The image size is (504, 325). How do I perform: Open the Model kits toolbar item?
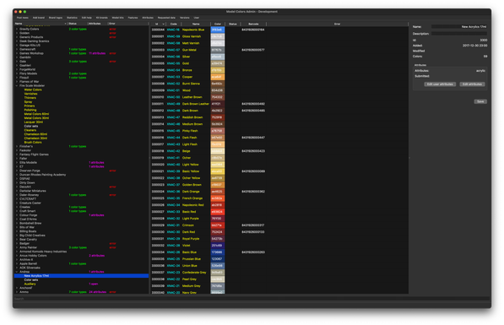(x=117, y=18)
